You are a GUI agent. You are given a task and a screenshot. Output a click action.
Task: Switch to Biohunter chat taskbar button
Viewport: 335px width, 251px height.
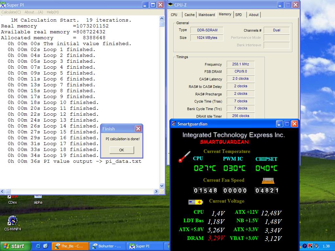[107, 246]
